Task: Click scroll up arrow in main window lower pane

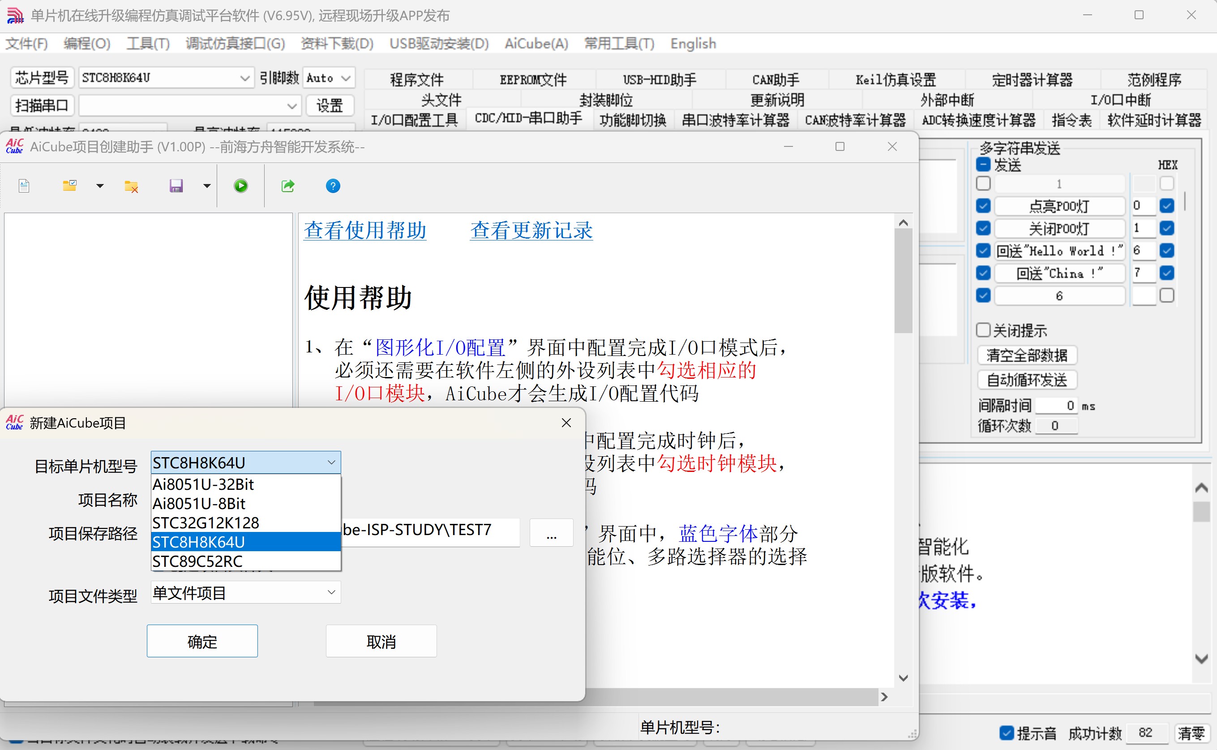Action: click(1201, 488)
